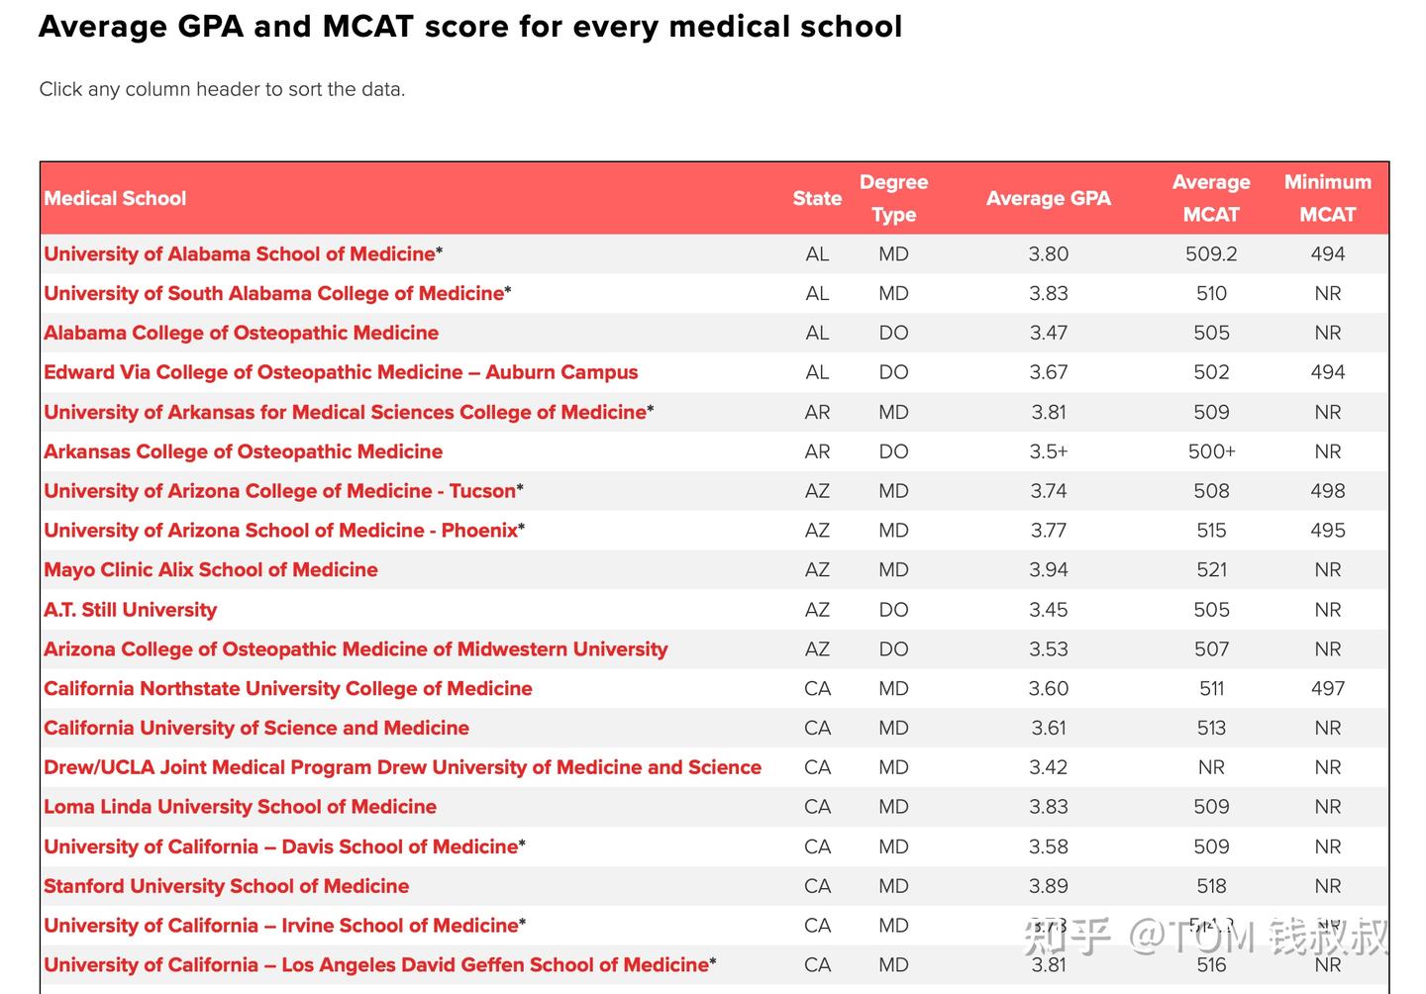
Task: Open Arkansas College of Osteopathic Medicine link
Action: click(x=243, y=451)
